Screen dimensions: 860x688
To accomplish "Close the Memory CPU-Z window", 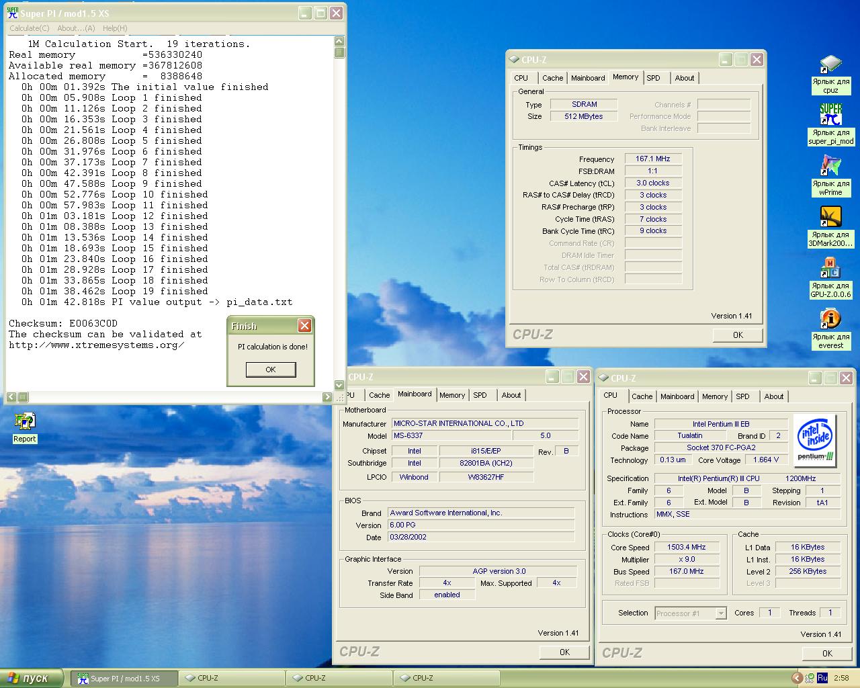I will tap(757, 60).
